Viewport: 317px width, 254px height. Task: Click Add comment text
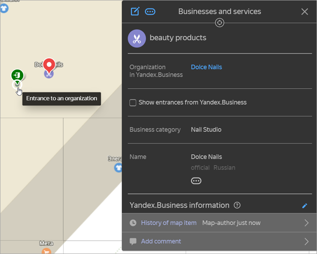(x=161, y=241)
